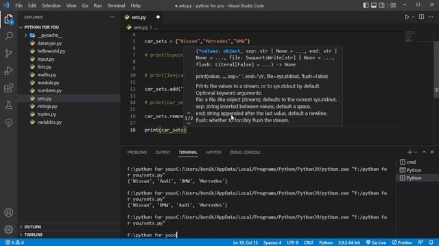439x246 pixels.
Task: Switch to the TERMINAL tab
Action: click(x=188, y=152)
